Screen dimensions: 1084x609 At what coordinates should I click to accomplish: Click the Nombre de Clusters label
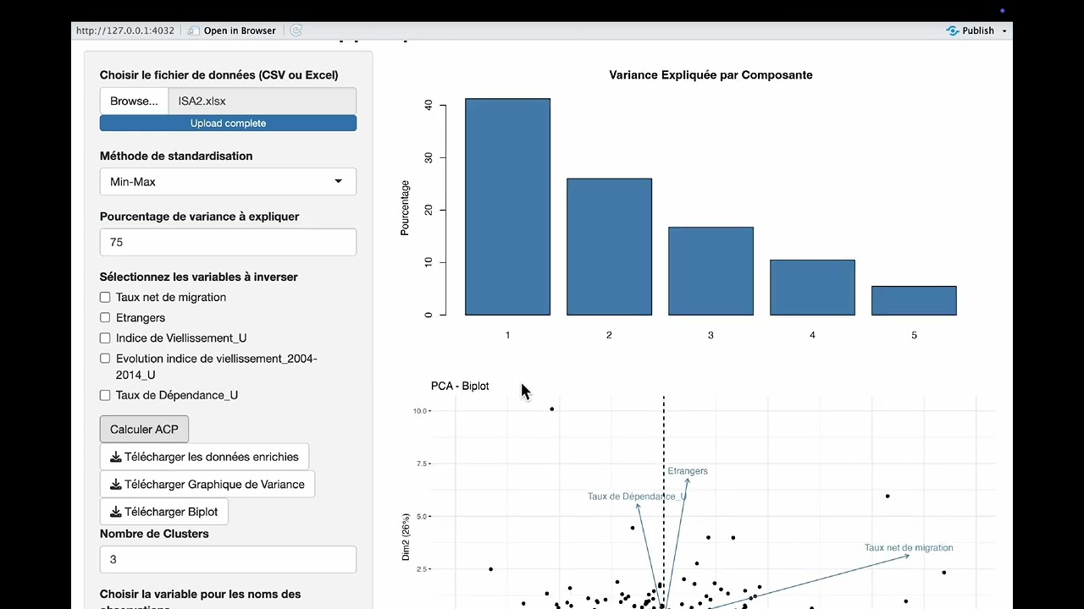[154, 534]
